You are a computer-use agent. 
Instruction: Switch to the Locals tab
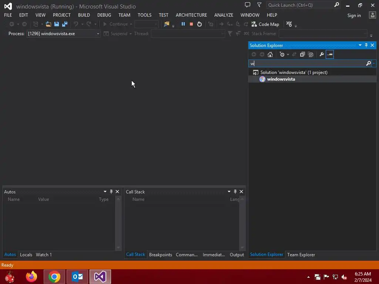(26, 254)
